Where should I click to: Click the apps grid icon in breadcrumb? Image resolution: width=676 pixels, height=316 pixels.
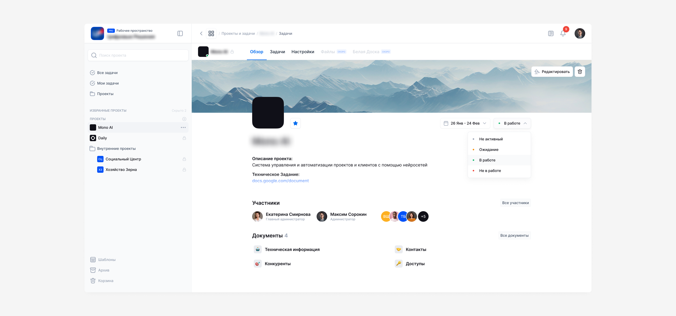(211, 33)
